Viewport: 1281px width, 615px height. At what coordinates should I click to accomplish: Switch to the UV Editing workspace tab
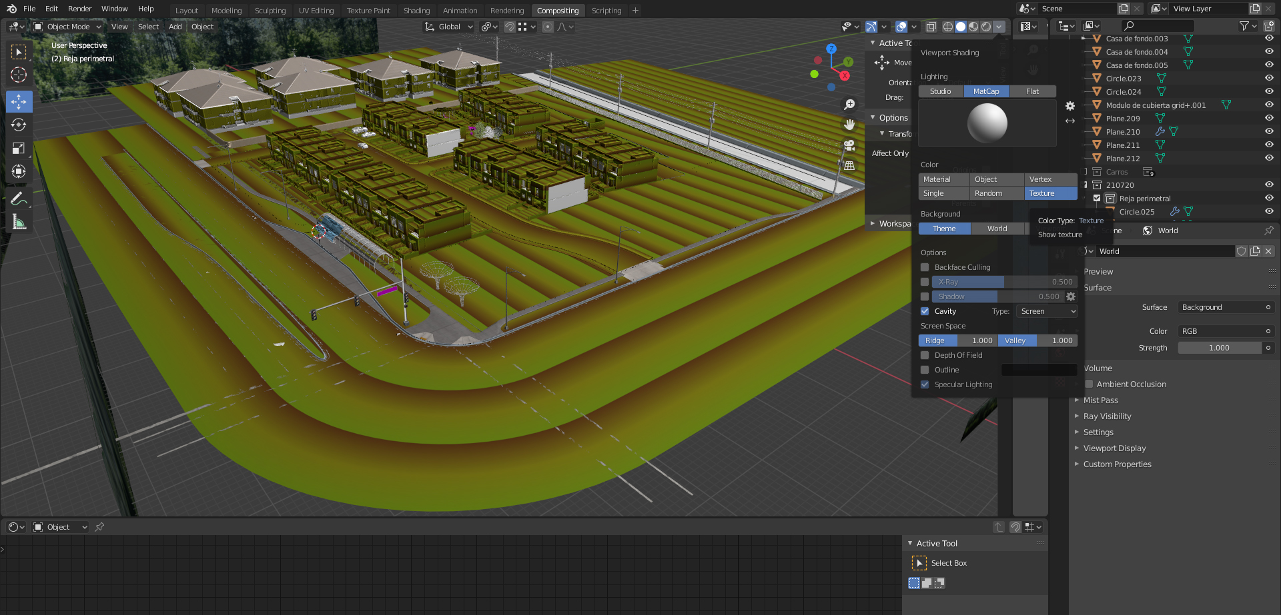pos(316,11)
